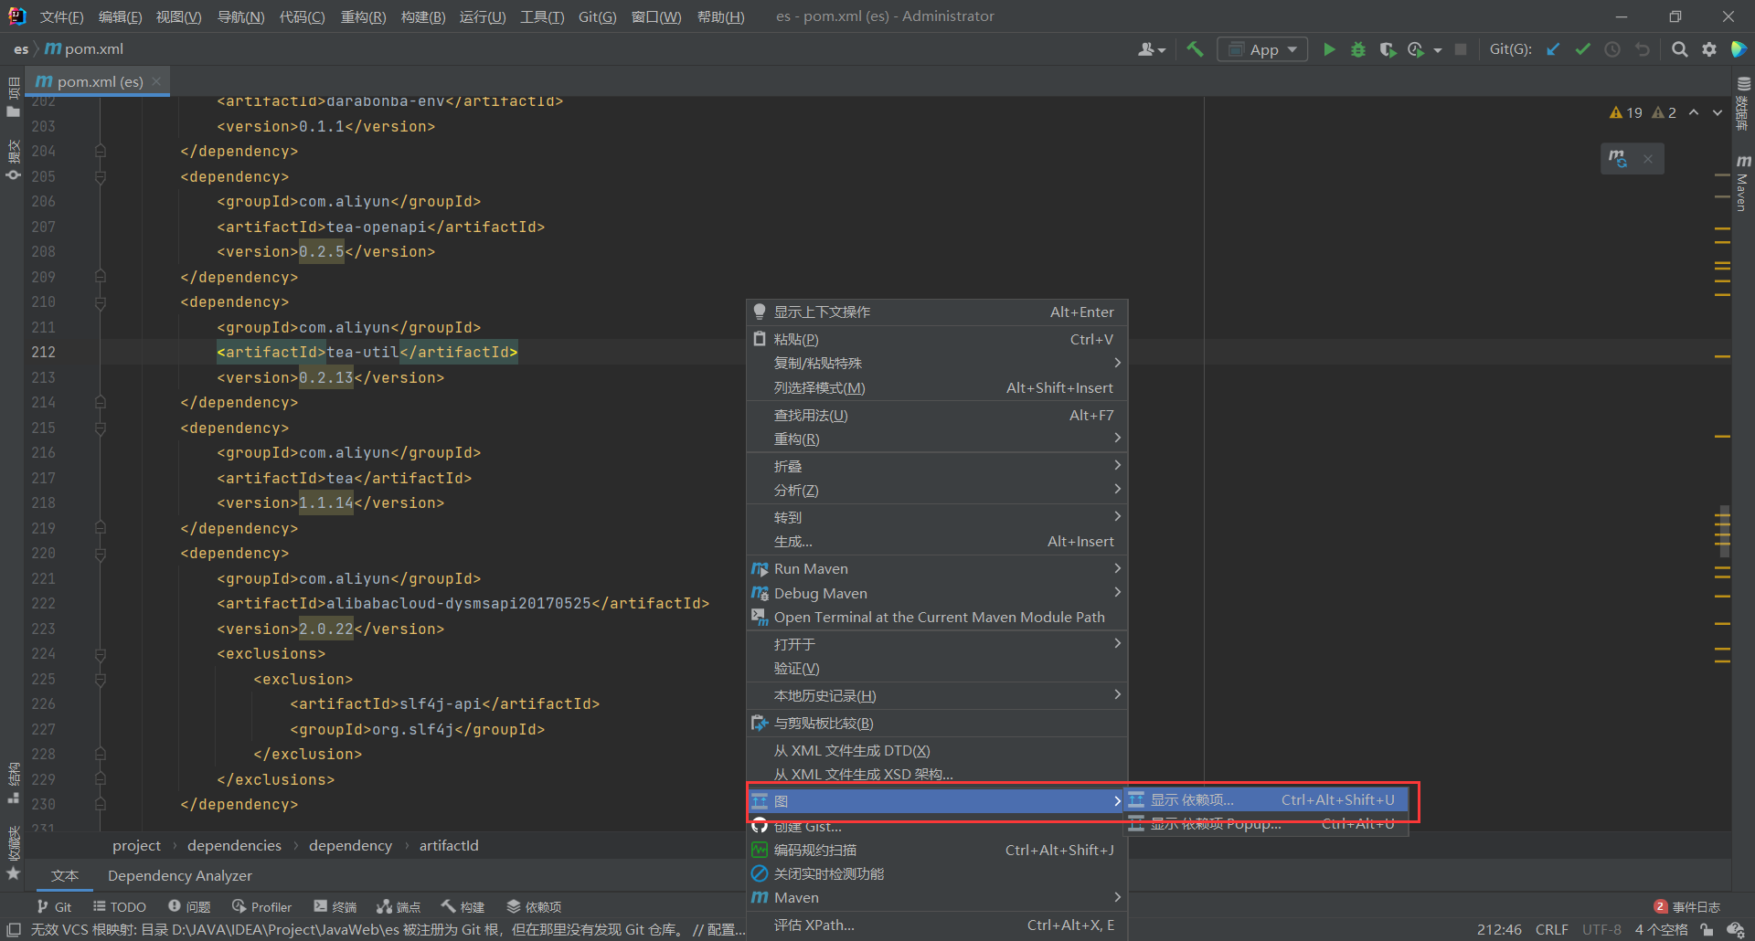The image size is (1755, 941).
Task: Expand the Run Maven submenu
Action: 937,568
